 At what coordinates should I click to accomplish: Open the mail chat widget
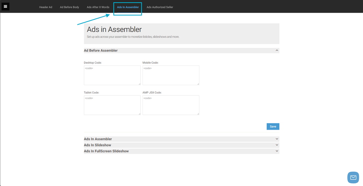click(x=353, y=177)
